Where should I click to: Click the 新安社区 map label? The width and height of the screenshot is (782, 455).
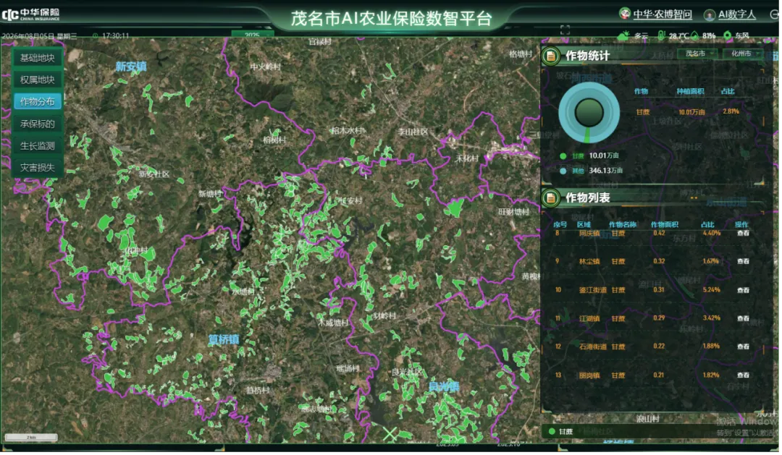point(154,174)
